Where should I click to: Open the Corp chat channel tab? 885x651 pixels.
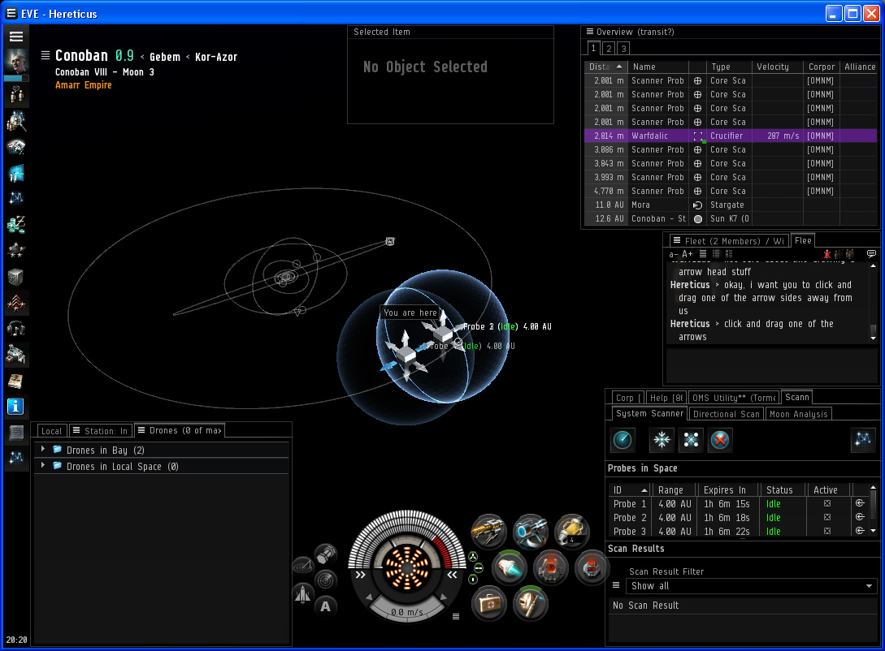pyautogui.click(x=627, y=398)
